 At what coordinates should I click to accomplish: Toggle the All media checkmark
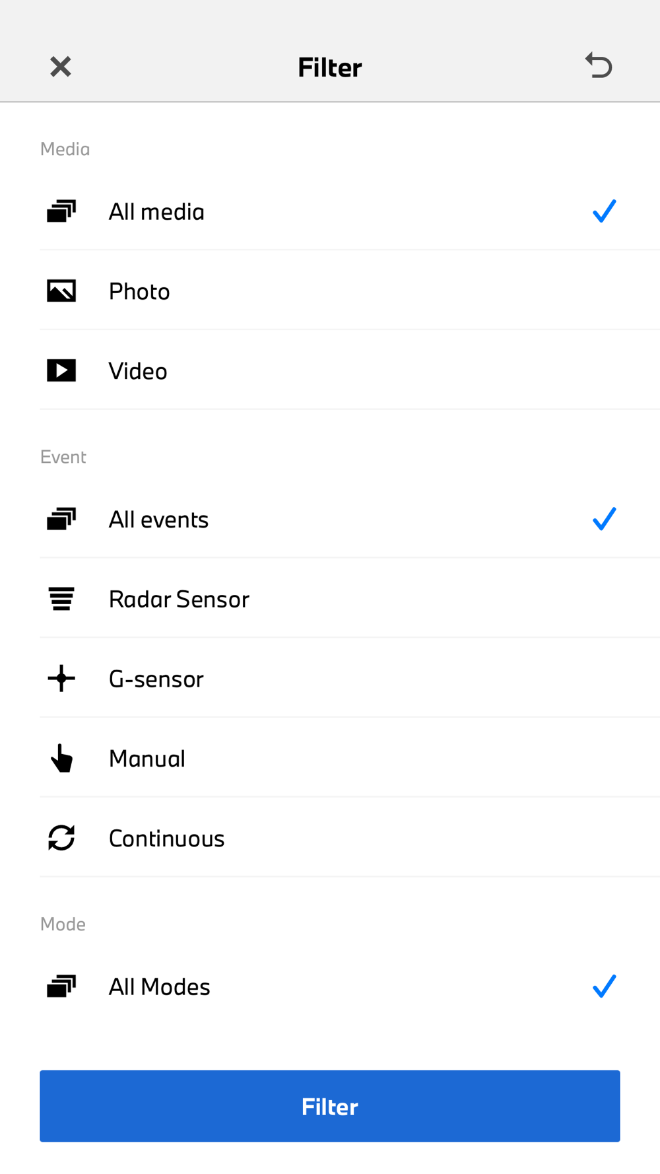604,211
